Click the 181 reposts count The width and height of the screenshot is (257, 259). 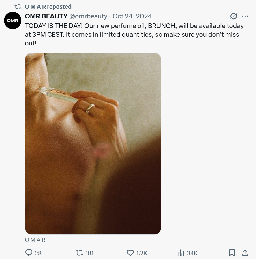89,253
